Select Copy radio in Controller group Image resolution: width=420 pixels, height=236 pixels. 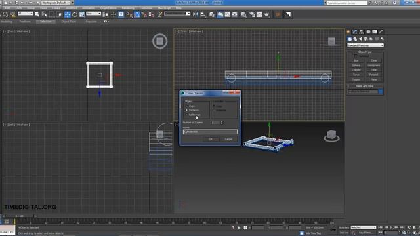pos(214,106)
